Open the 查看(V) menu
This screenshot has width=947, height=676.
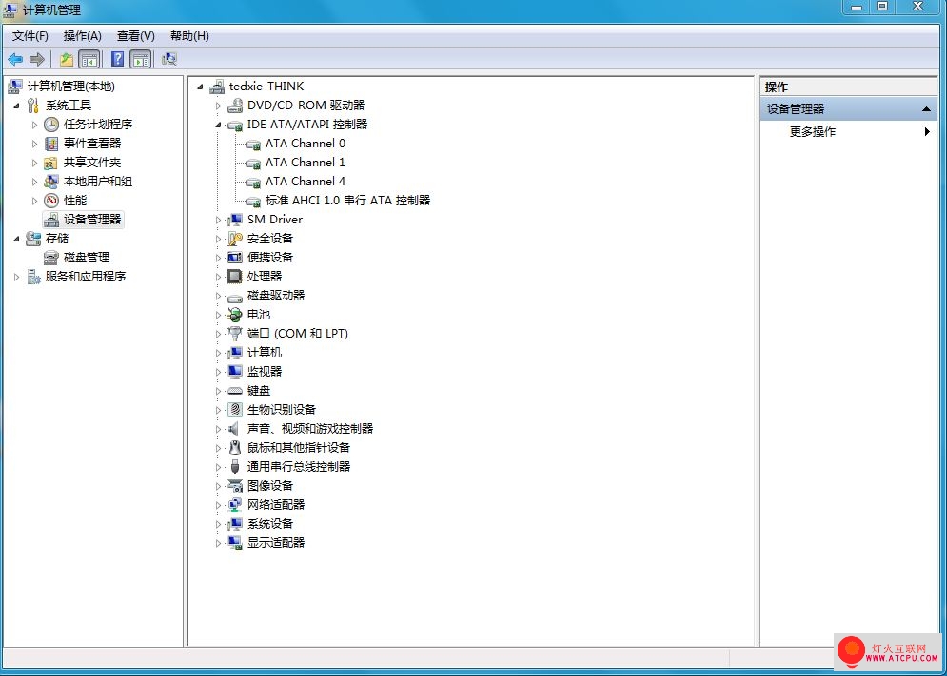[x=136, y=36]
